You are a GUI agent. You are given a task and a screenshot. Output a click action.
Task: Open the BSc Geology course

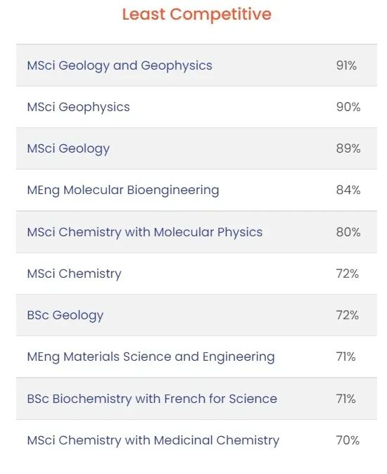click(x=65, y=315)
